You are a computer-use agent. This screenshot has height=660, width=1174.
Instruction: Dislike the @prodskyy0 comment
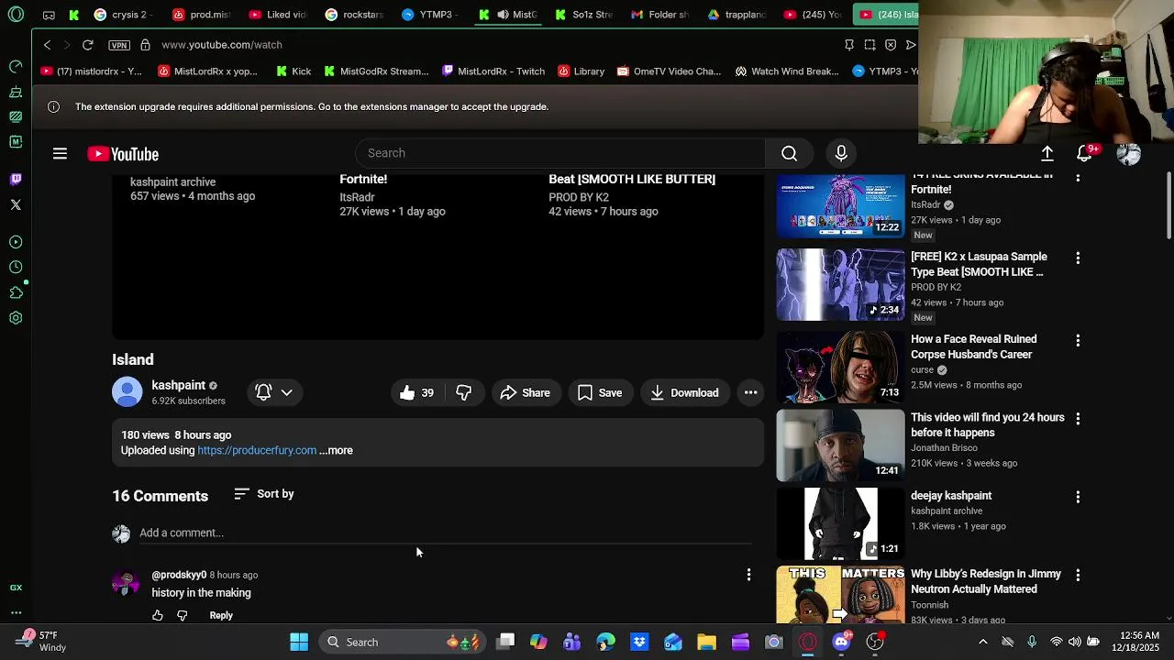click(182, 615)
